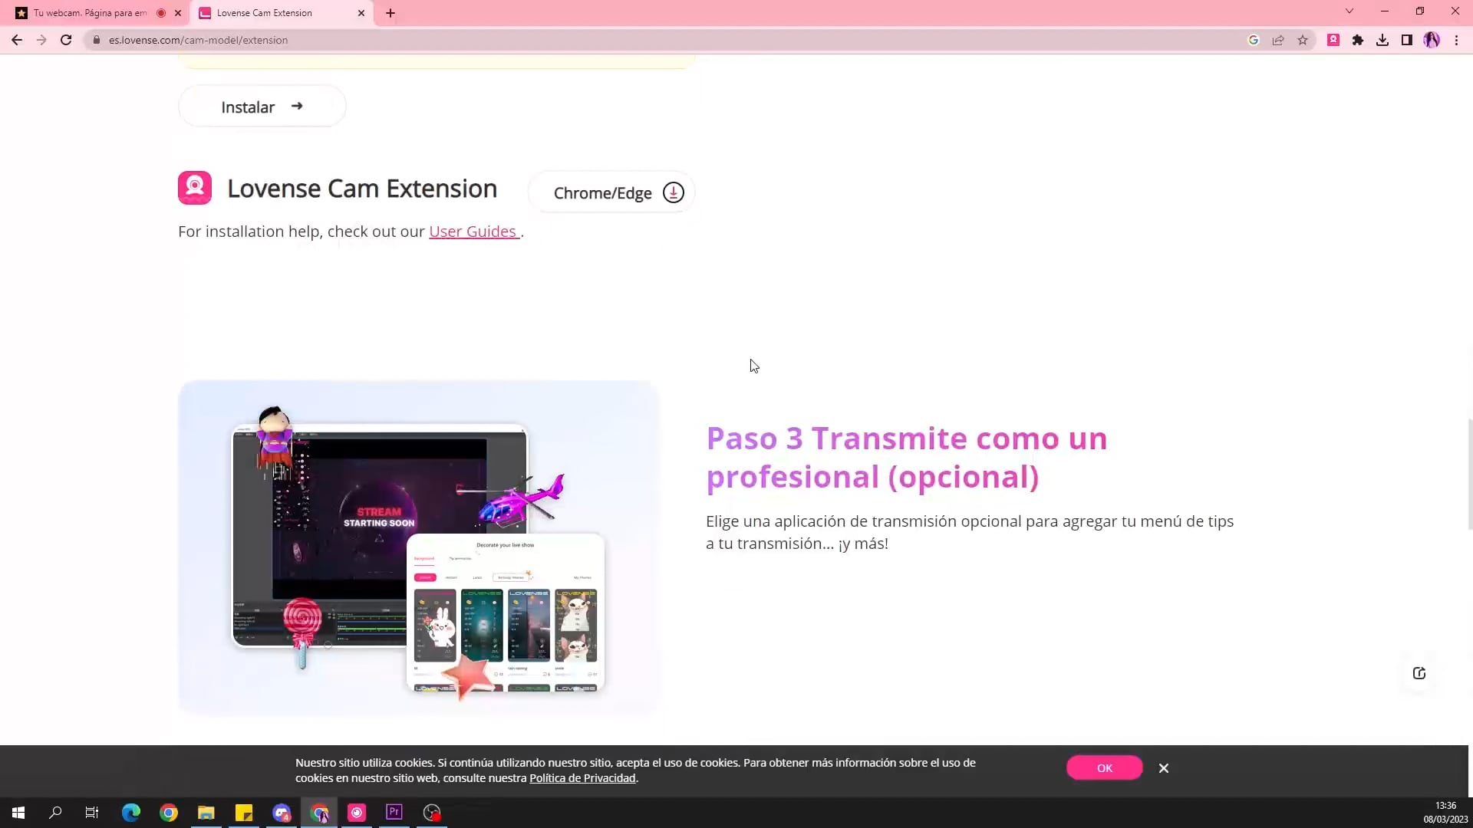The width and height of the screenshot is (1473, 828).
Task: Open the pink Lovense app in taskbar
Action: click(357, 813)
